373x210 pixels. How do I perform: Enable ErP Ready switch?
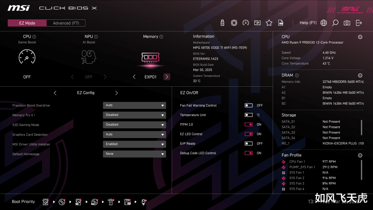249,143
